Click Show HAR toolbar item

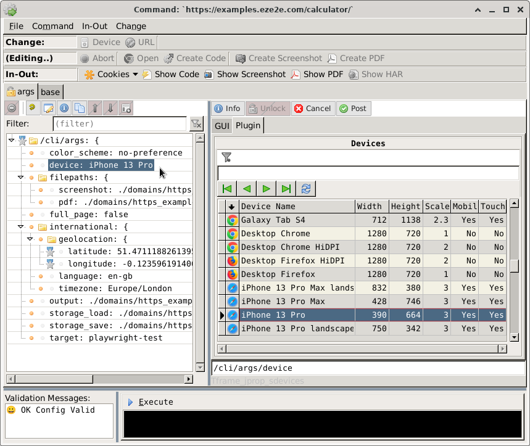pyautogui.click(x=376, y=74)
